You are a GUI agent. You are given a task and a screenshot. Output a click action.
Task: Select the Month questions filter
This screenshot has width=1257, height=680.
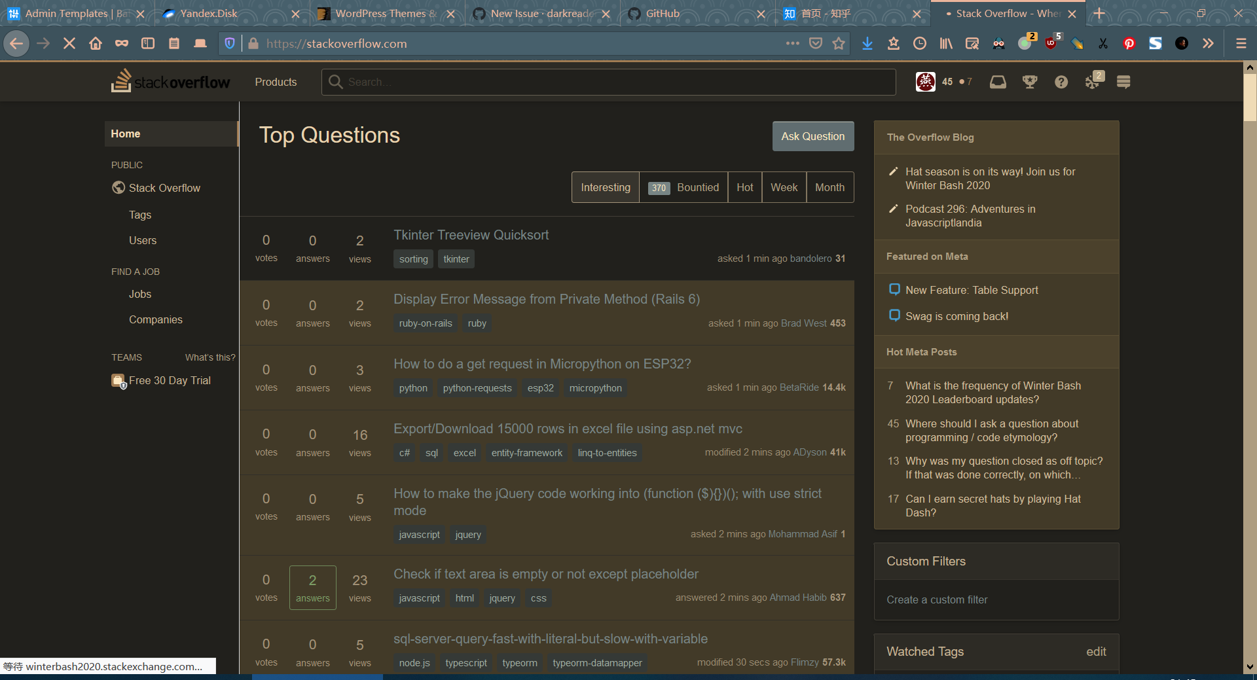coord(829,187)
